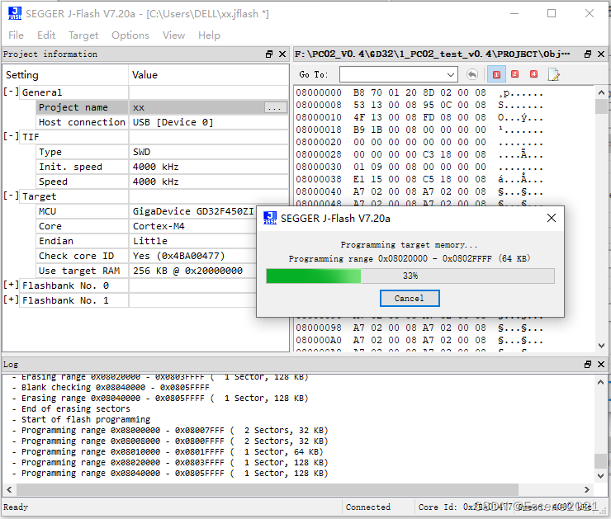This screenshot has width=611, height=519.
Task: Expand Flashbank No. 1
Action: click(11, 300)
